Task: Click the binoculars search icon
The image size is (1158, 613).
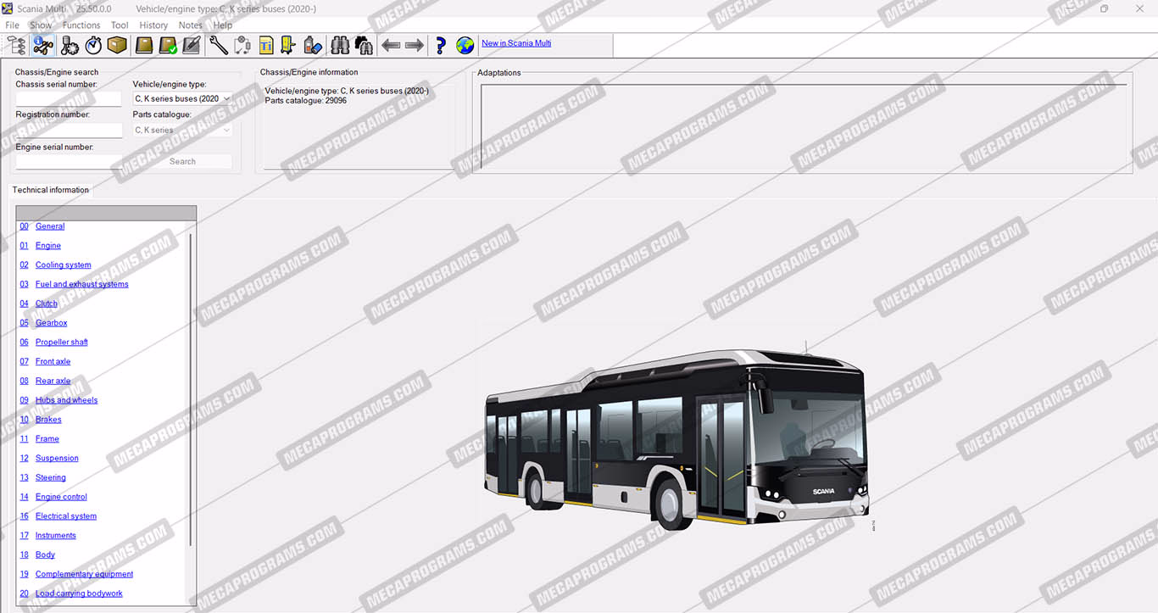Action: pyautogui.click(x=340, y=45)
